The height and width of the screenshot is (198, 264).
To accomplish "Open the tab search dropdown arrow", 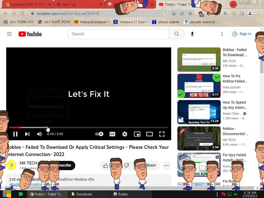I will click(233, 5).
